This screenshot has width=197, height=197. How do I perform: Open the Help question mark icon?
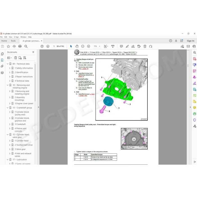(171, 41)
